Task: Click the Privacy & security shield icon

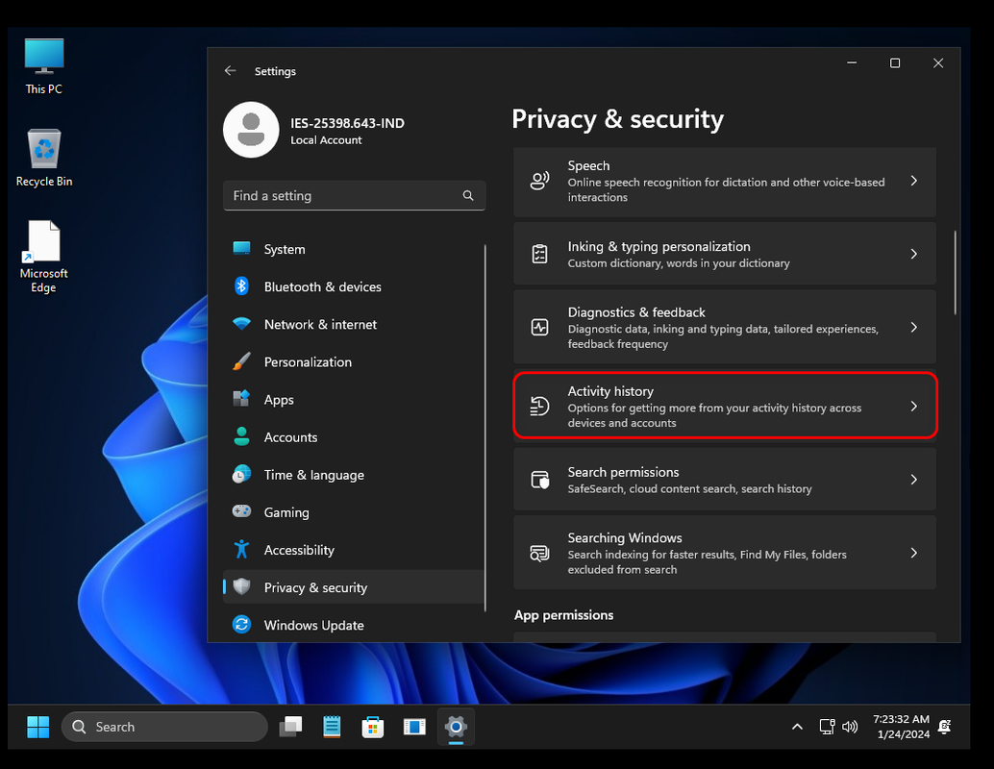Action: click(x=241, y=586)
